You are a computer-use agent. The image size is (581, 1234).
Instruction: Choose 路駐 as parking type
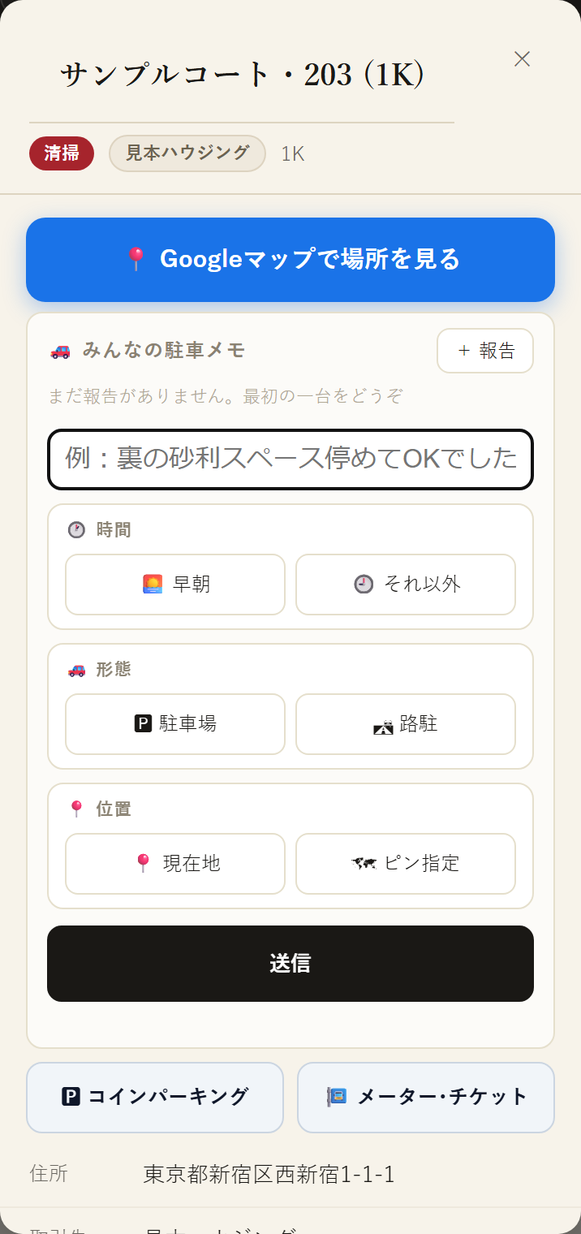coord(406,724)
